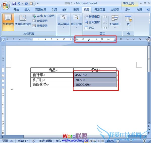Image resolution: width=151 pixels, height=143 pixels.
Task: Open Customize Quick Access Toolbar arrow
Action: (x=38, y=4)
